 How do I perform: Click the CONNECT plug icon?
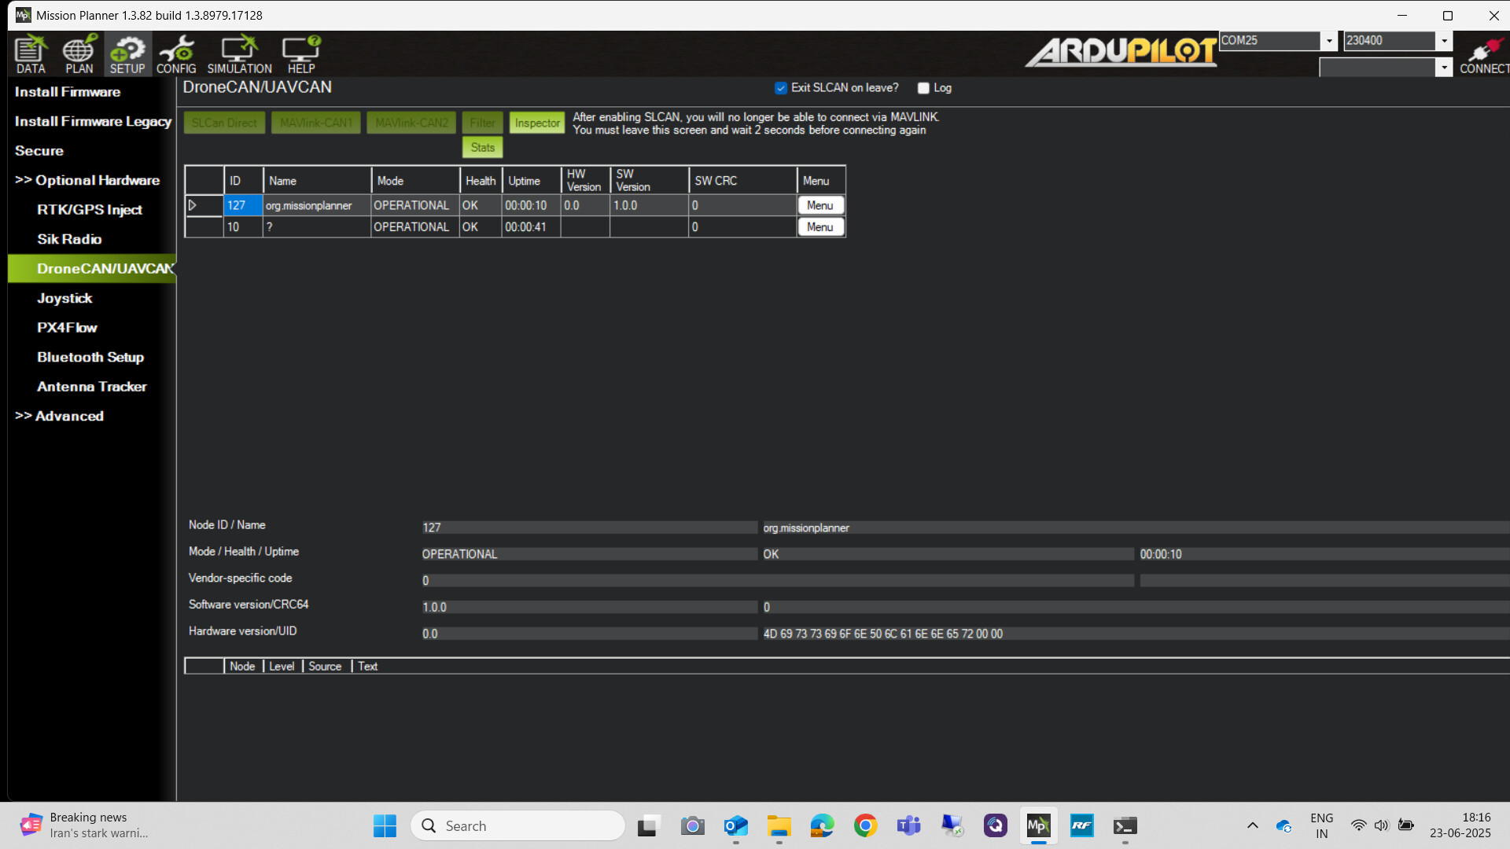pos(1483,54)
